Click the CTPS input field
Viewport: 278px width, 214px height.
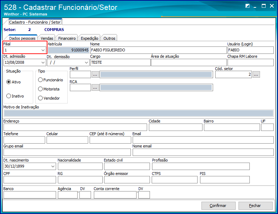[x=175, y=180]
